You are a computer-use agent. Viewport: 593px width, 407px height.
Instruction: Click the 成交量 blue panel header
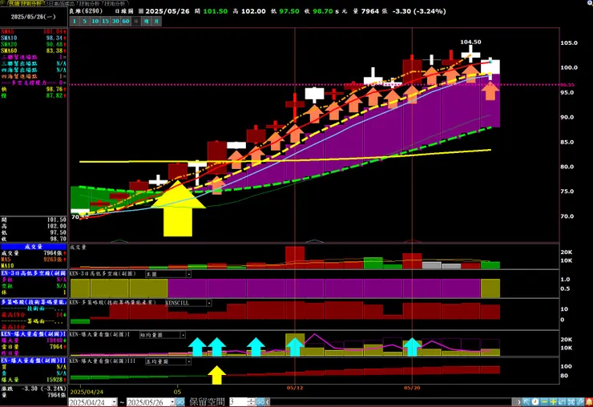pyautogui.click(x=34, y=247)
